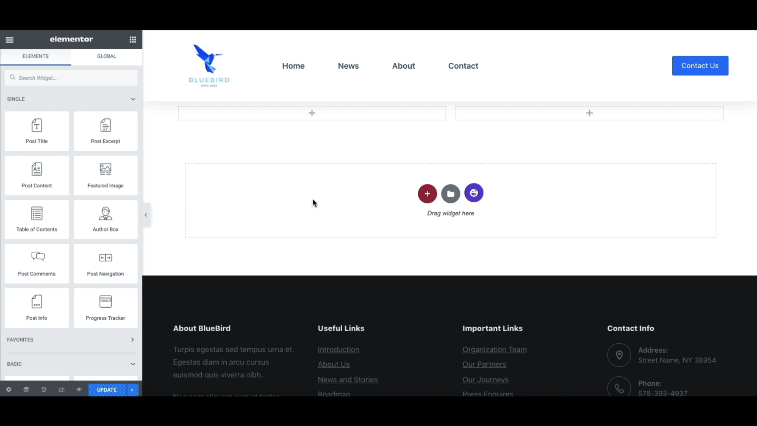Switch to the ELEMENTS tab
Viewport: 757px width, 426px height.
tap(35, 56)
